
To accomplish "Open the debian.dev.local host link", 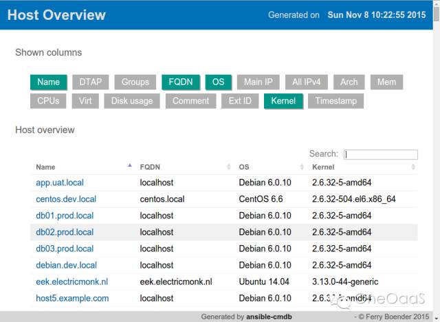I will 66,266.
